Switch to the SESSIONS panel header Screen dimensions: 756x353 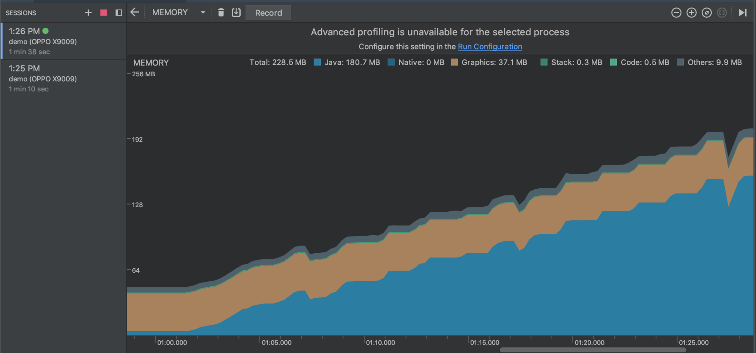tap(21, 13)
